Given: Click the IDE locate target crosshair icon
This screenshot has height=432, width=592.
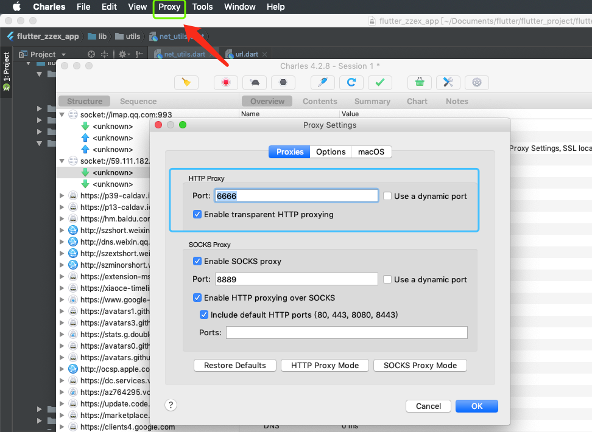Looking at the screenshot, I should pos(91,54).
